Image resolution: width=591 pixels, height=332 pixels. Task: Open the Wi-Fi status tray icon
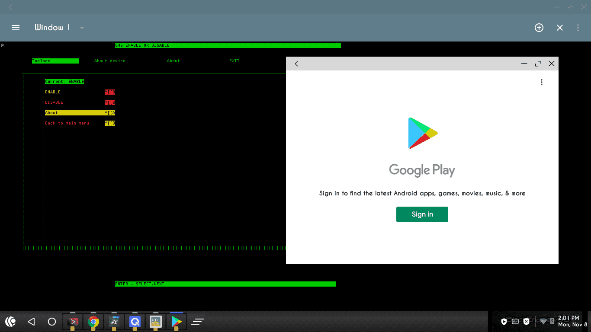pos(543,322)
